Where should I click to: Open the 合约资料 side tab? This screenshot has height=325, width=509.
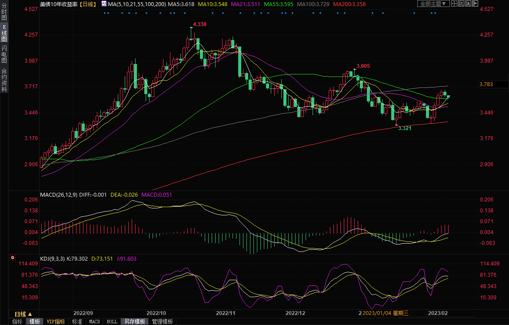coord(4,80)
